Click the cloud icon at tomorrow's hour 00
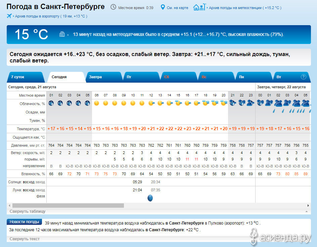317x247 pixels. pos(260,103)
